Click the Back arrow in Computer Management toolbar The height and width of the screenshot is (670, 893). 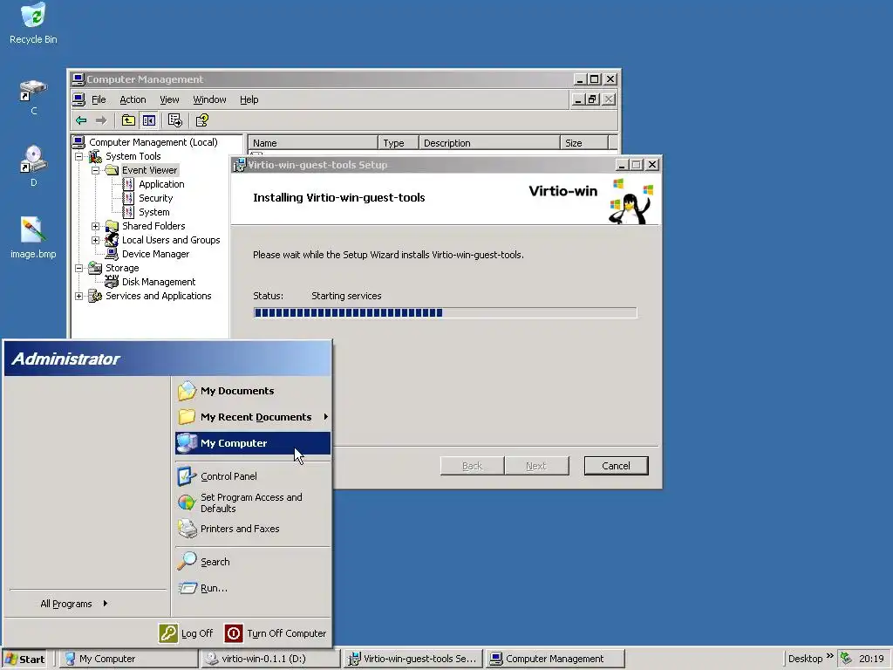pos(81,120)
